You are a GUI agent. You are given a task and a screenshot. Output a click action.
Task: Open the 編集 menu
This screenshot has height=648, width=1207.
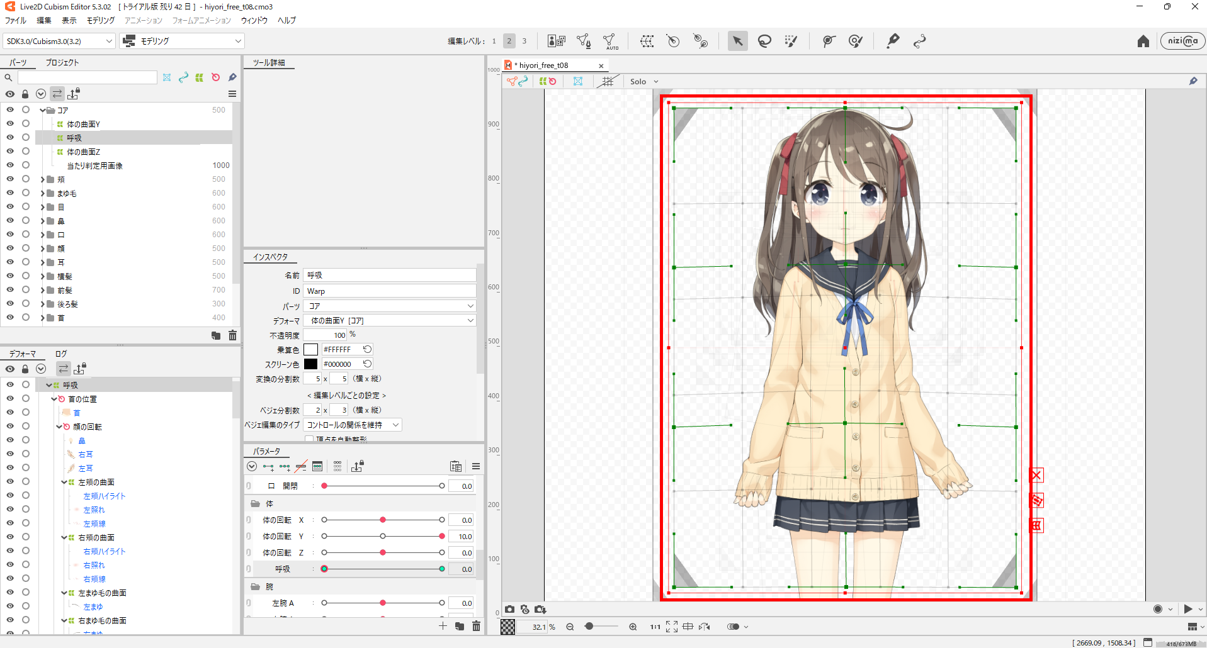[44, 20]
